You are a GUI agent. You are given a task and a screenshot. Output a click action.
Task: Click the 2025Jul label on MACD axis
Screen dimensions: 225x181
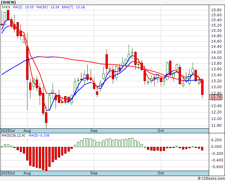(8, 173)
